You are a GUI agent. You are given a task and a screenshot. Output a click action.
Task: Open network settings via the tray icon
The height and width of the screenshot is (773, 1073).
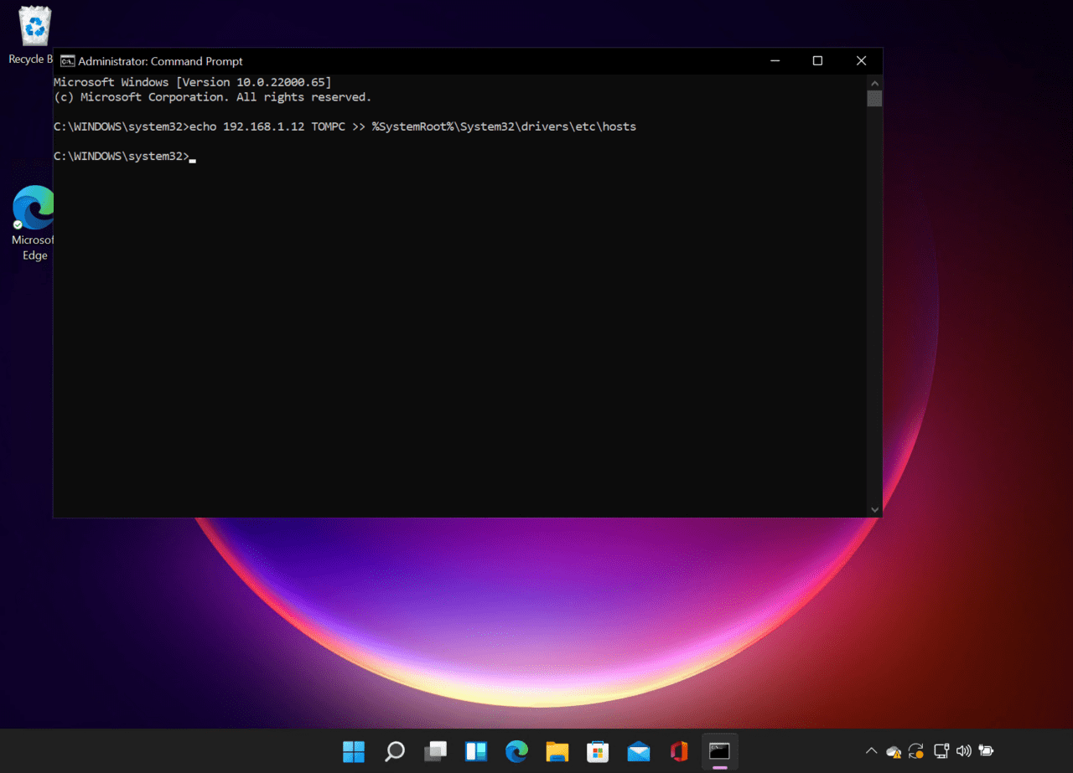941,751
